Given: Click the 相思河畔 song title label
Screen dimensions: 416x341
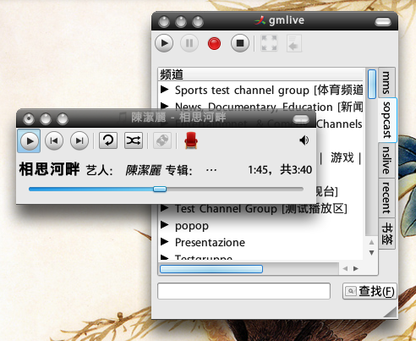Looking at the screenshot, I should (49, 169).
